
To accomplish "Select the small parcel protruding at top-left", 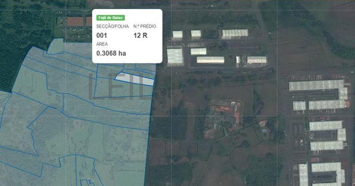I will coord(56,46).
